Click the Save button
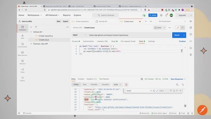 [158, 28]
